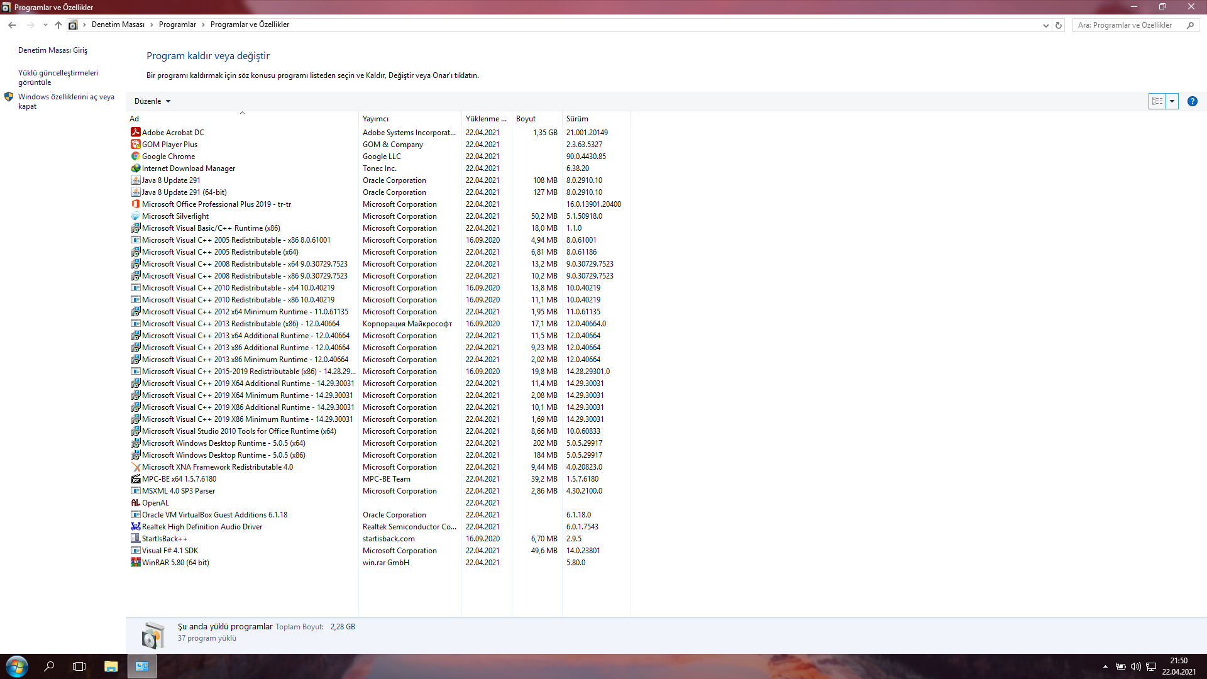1207x679 pixels.
Task: Select MSXML 4.0 SP3 Parser entry
Action: (x=378, y=490)
